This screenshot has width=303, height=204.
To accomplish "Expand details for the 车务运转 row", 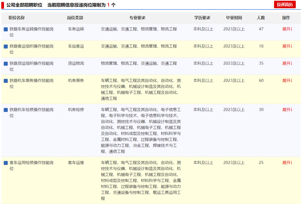I will (287, 29).
